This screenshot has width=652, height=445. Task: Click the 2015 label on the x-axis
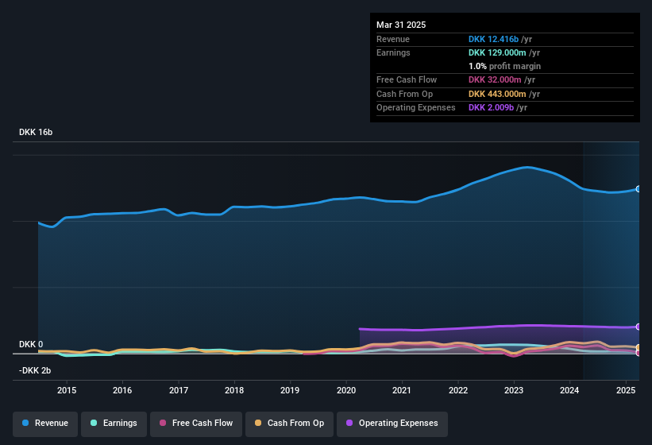coord(67,390)
